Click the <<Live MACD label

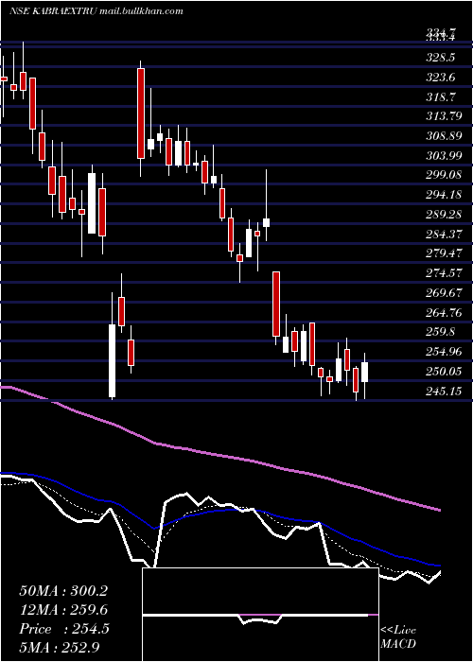[x=398, y=636]
